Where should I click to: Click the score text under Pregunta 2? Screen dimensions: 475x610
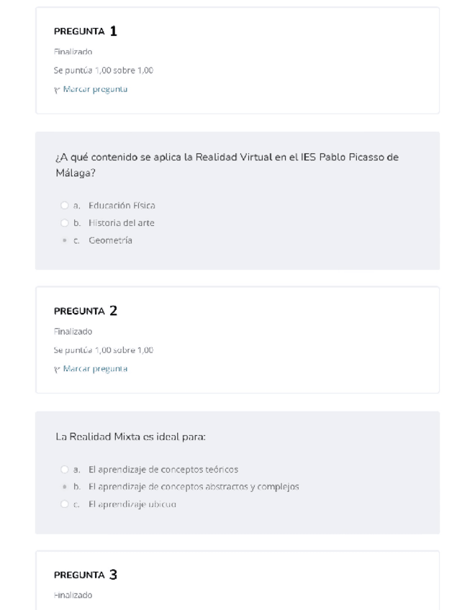pyautogui.click(x=103, y=350)
